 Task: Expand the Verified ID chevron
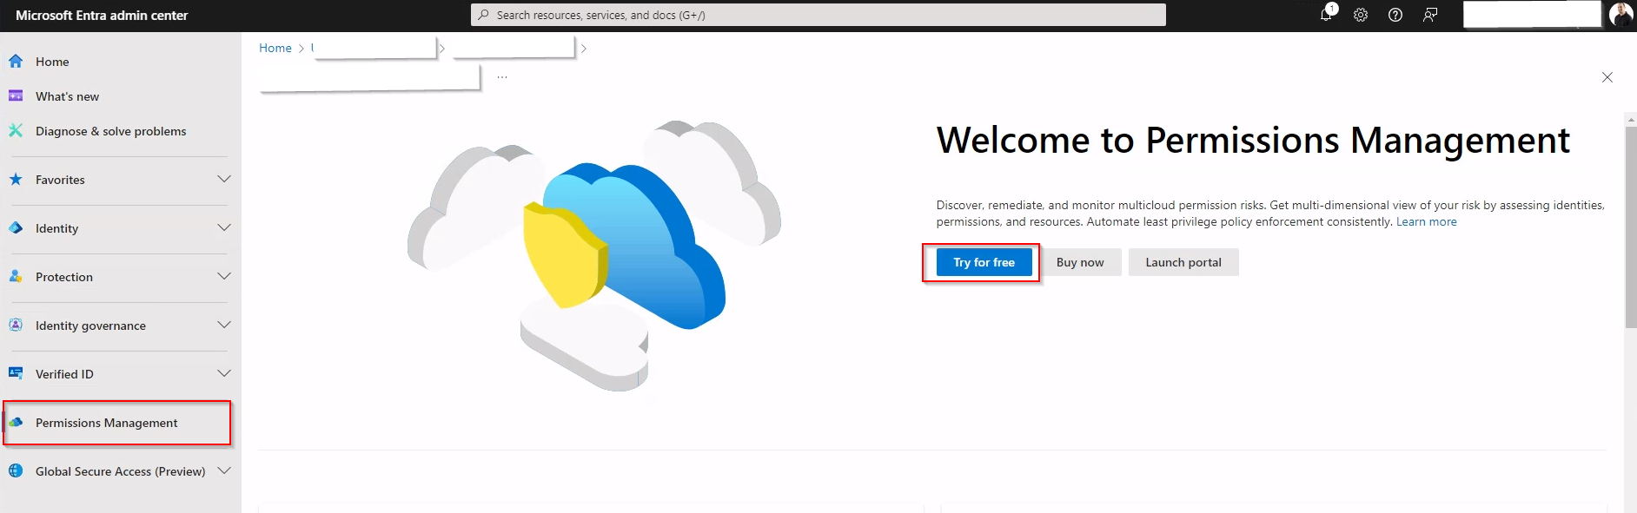pyautogui.click(x=224, y=374)
